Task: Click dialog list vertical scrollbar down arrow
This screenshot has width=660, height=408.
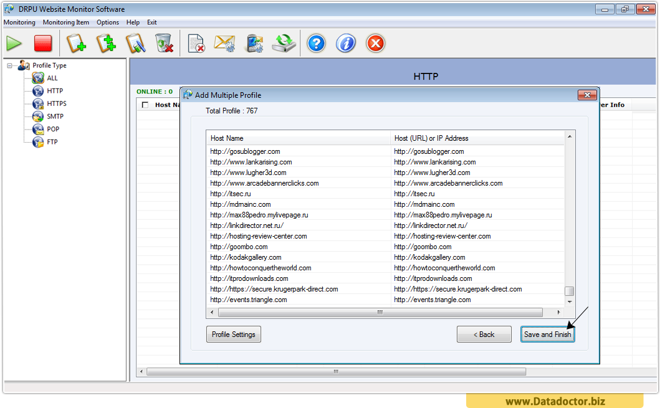Action: (570, 301)
